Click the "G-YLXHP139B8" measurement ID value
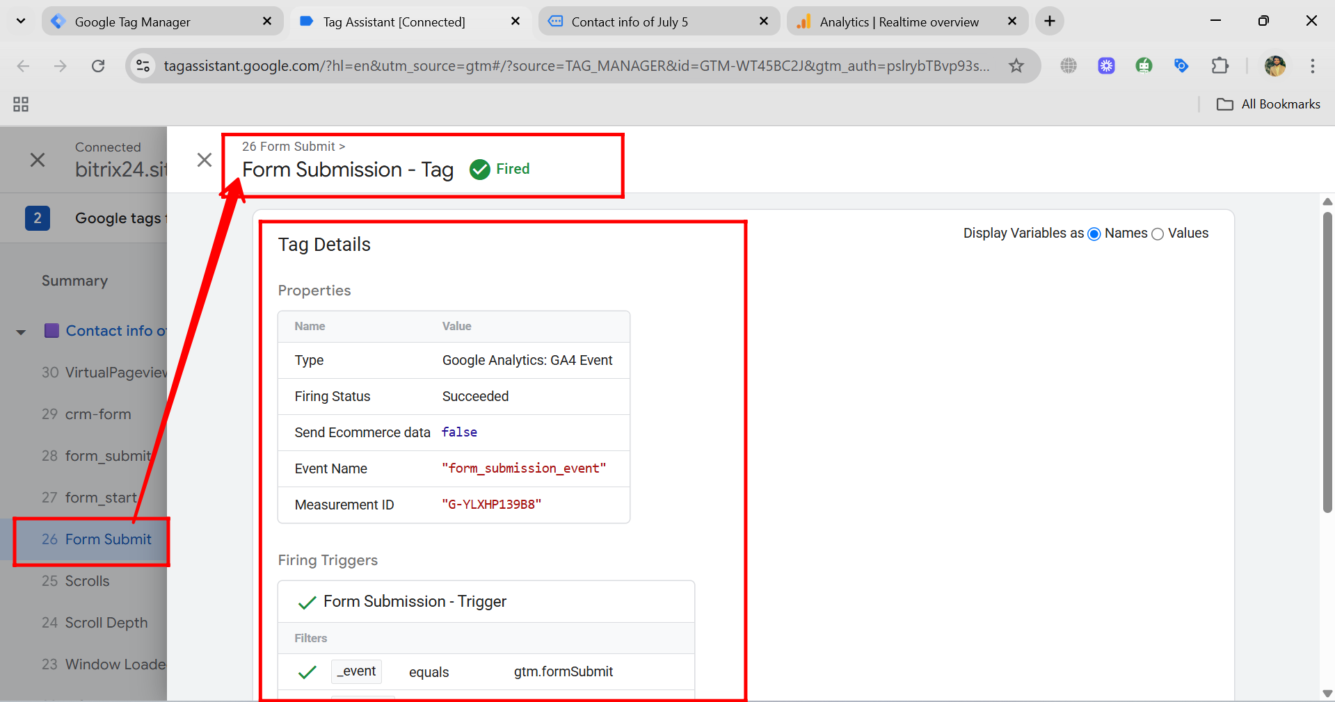Image resolution: width=1335 pixels, height=702 pixels. [492, 505]
